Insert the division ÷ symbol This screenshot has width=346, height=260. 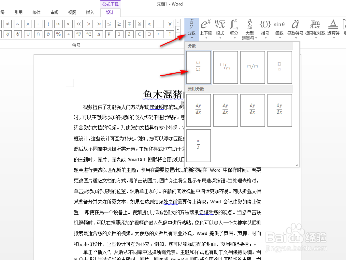pos(38,24)
